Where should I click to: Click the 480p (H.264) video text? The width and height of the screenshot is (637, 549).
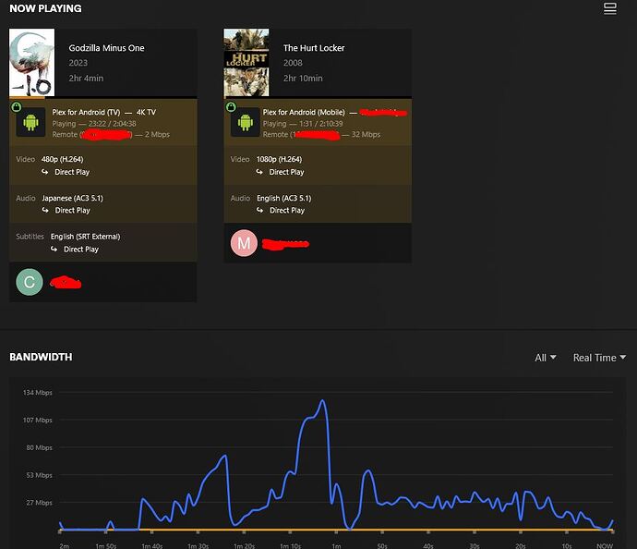pos(62,159)
